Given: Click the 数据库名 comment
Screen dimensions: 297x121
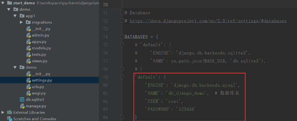Looking at the screenshot, I should 228,93.
